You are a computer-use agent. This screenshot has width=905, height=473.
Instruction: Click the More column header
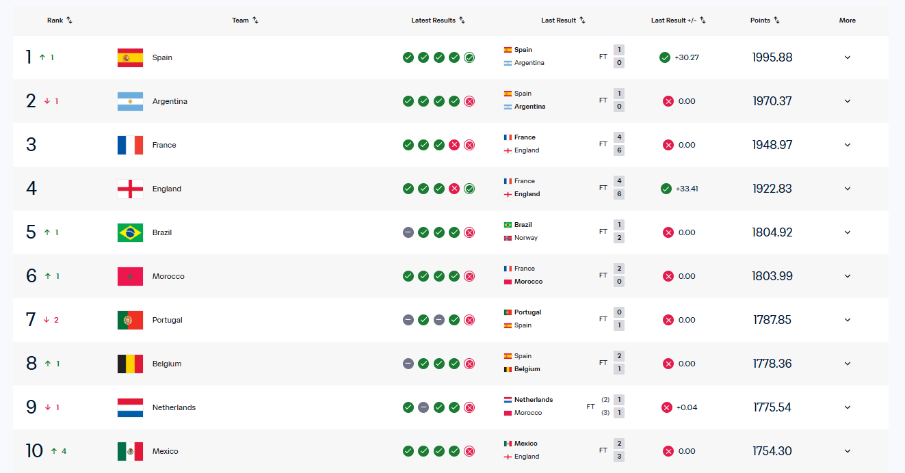click(848, 21)
